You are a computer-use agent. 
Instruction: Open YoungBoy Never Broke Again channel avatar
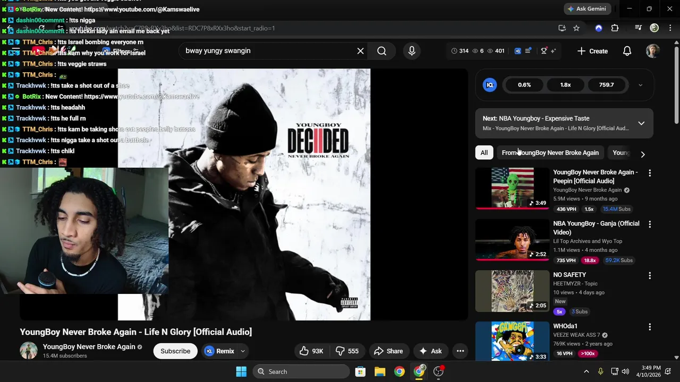coord(29,351)
